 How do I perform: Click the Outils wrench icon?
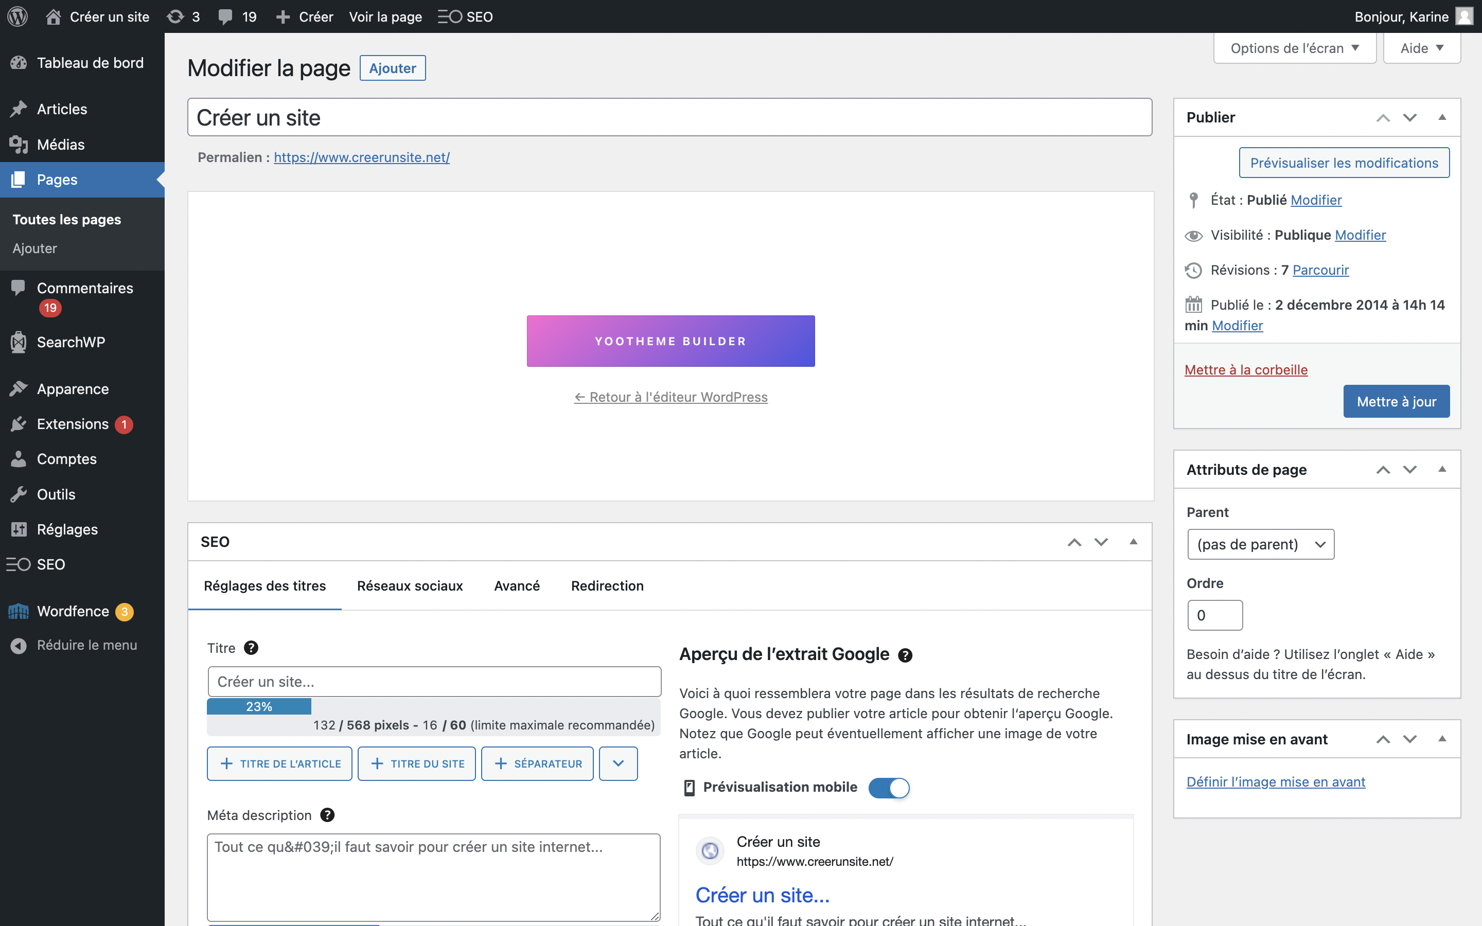(x=19, y=494)
